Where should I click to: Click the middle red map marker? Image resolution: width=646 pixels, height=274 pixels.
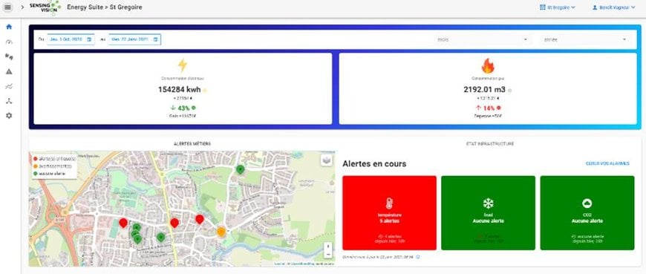pyautogui.click(x=174, y=223)
